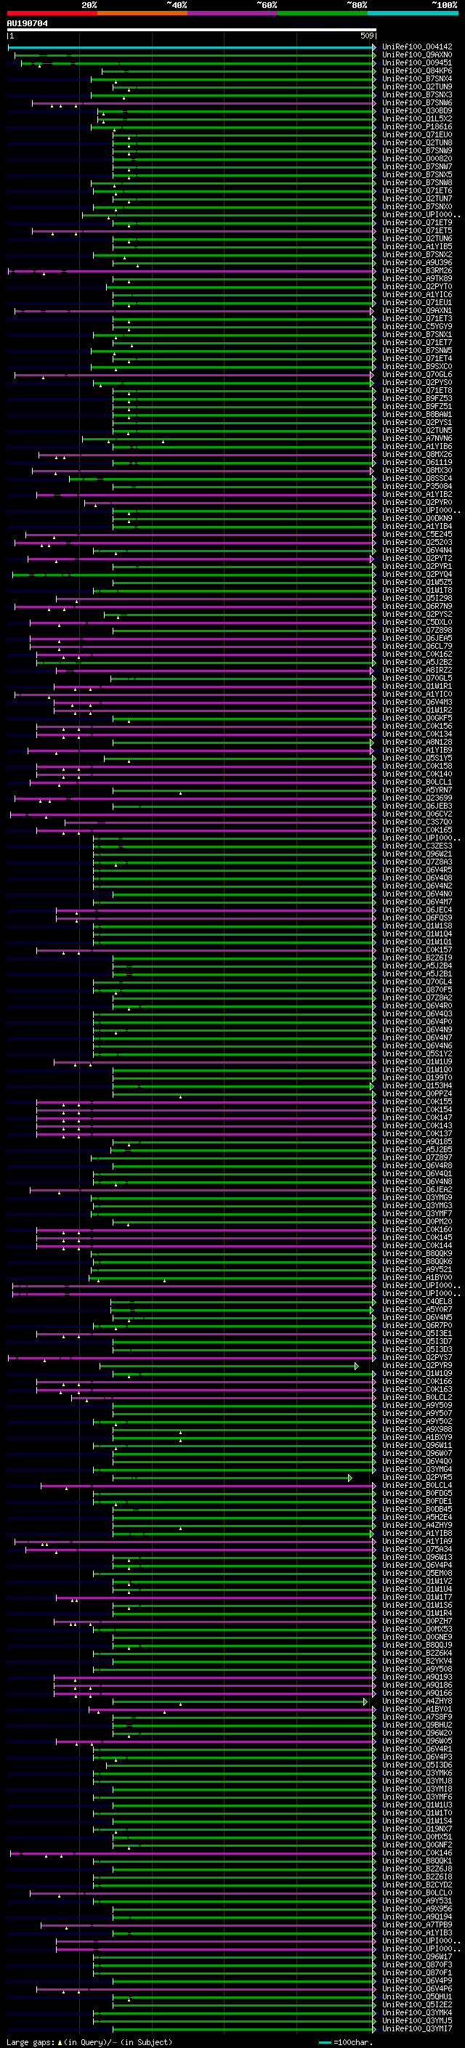Click the UniRef100_A7S8F9 label
Viewport: 465px width, 2048px height.
[x=417, y=1717]
